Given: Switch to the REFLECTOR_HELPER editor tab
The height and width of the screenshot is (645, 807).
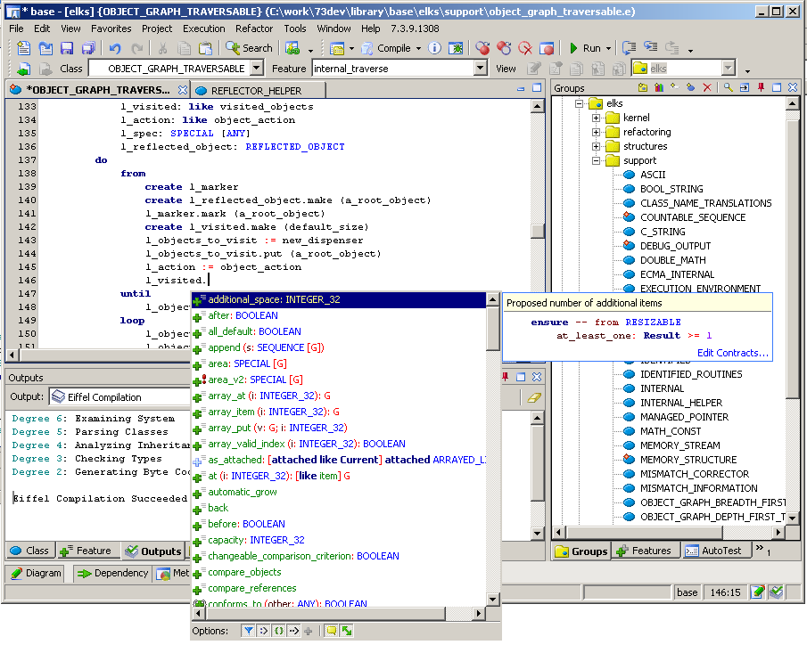Looking at the screenshot, I should pyautogui.click(x=255, y=90).
